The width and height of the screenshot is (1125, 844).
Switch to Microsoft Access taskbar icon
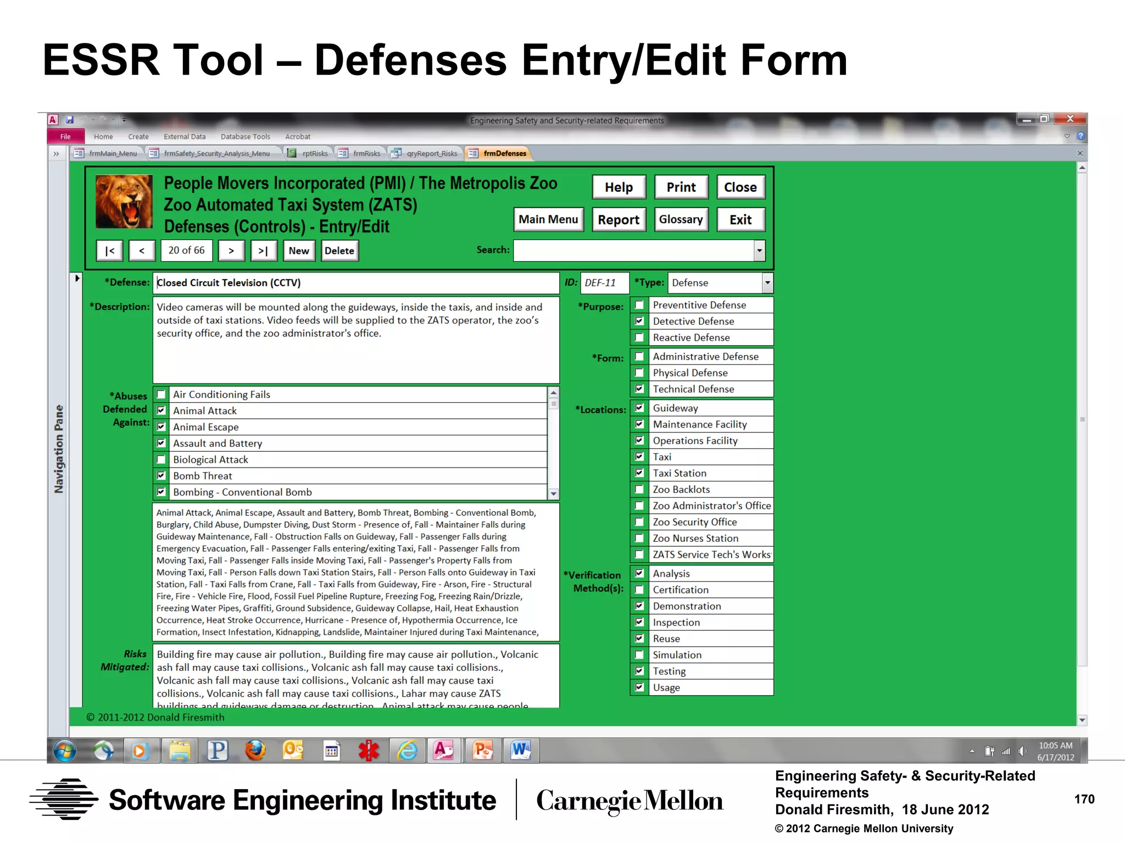(x=444, y=751)
